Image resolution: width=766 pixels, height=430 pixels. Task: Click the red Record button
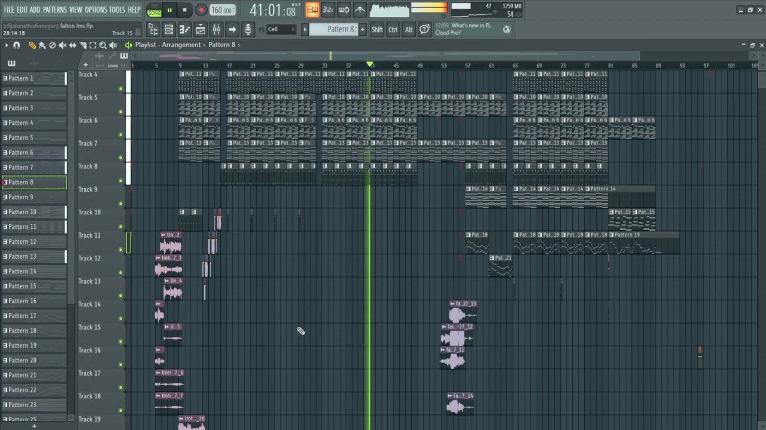click(x=201, y=10)
